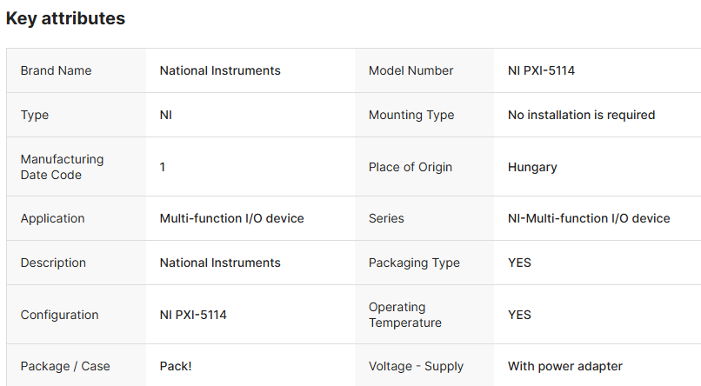Select the "NI-Multi-function I/O device" Series value
This screenshot has width=701, height=386.
589,218
